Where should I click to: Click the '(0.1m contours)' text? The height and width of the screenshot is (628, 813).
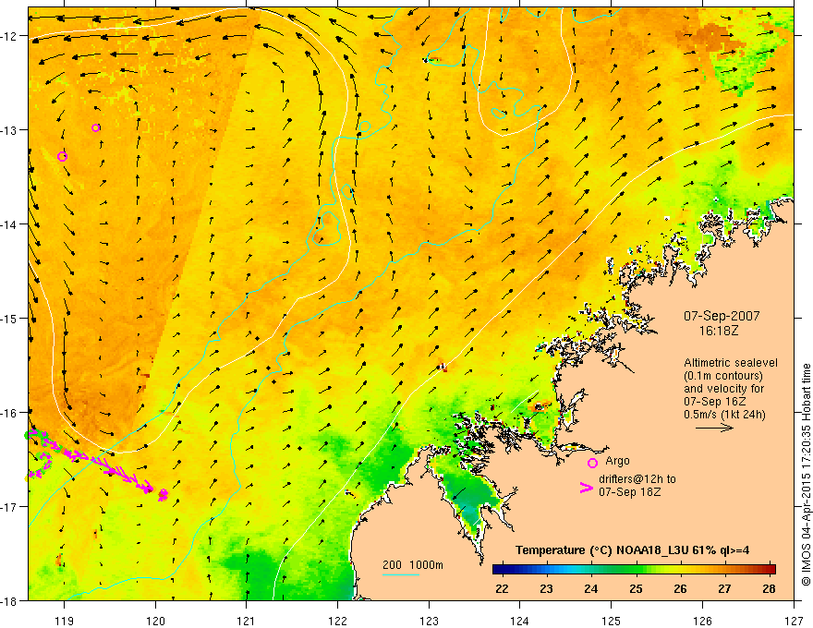pos(723,376)
